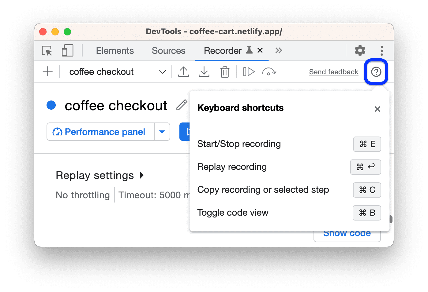
Task: Select the inspect element tool
Action: point(47,51)
